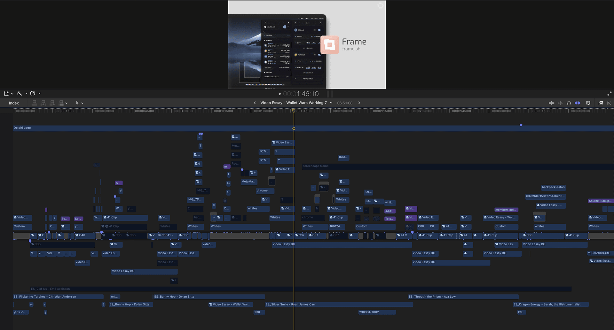Play the timeline from the viewer
This screenshot has width=614, height=330.
(x=280, y=94)
